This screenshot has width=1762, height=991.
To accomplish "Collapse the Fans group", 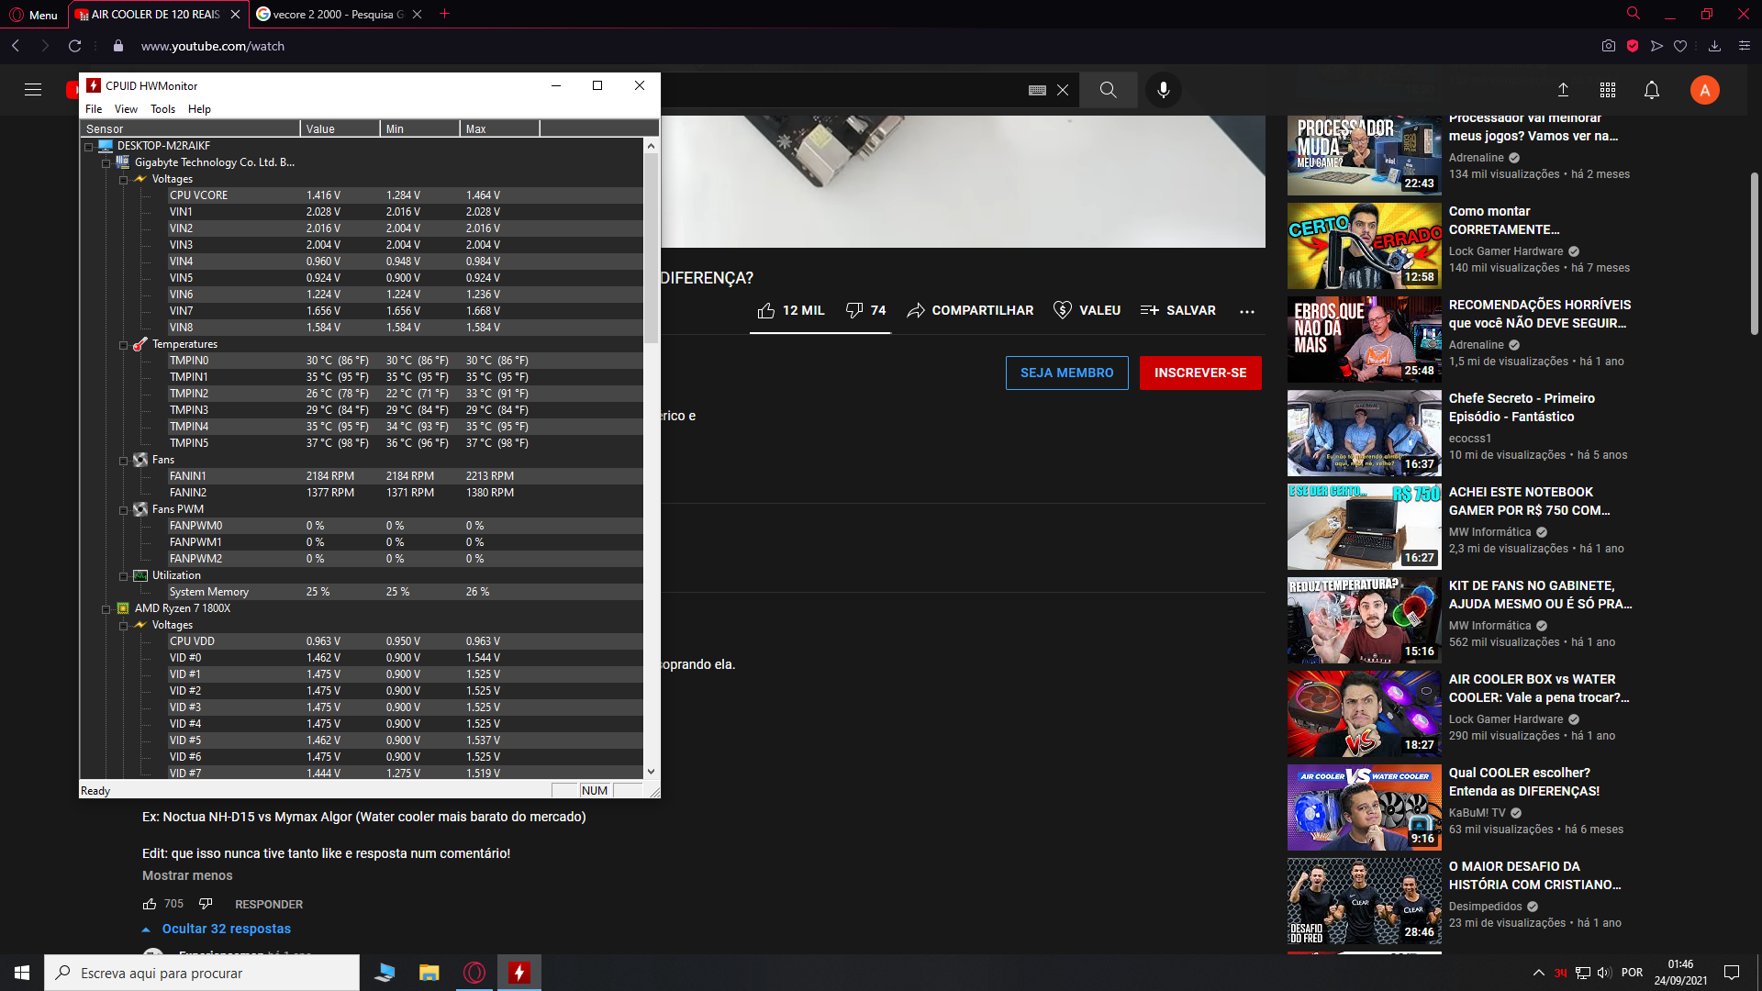I will (x=124, y=461).
